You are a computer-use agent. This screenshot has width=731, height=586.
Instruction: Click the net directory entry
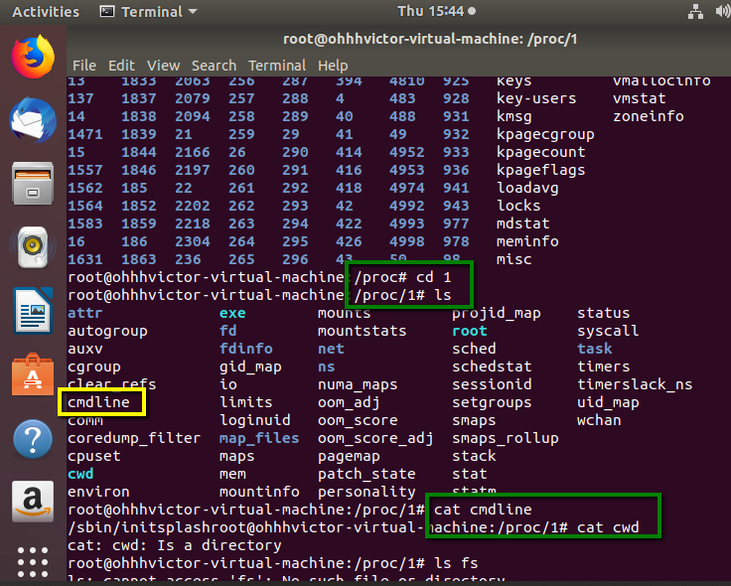pos(331,349)
